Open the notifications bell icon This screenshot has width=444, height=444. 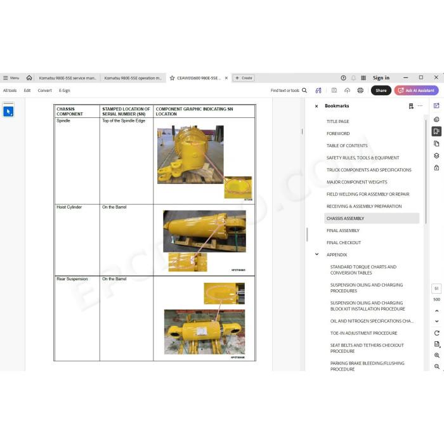coord(353,78)
